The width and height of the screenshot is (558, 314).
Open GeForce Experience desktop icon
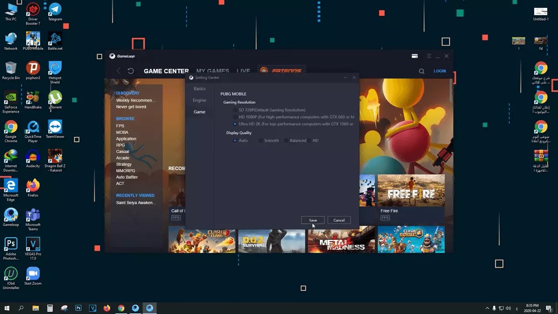click(x=11, y=102)
